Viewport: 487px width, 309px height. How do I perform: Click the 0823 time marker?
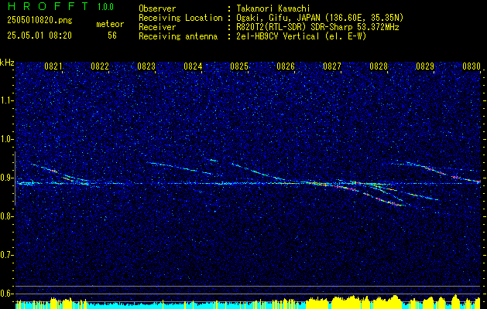pos(146,66)
